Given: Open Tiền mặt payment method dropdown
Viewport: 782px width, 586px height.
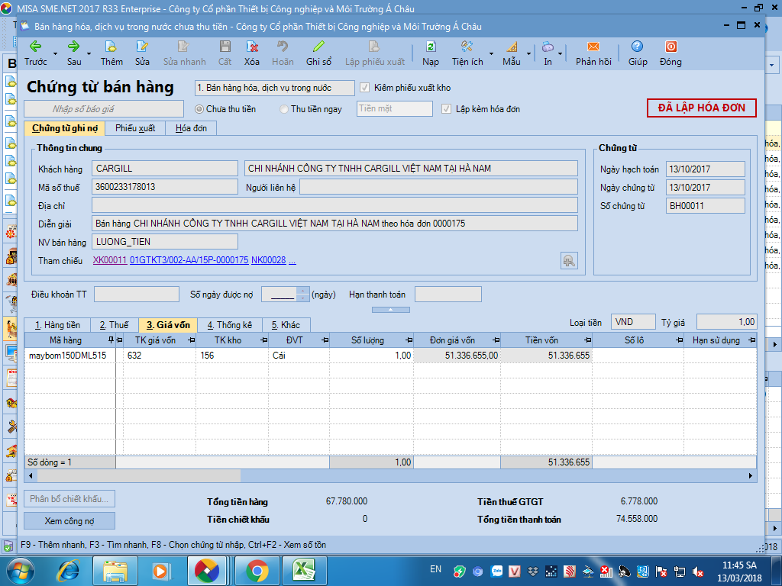Looking at the screenshot, I should (395, 108).
